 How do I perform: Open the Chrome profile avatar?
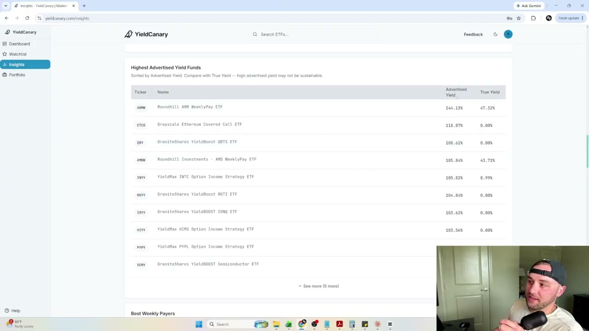[549, 18]
